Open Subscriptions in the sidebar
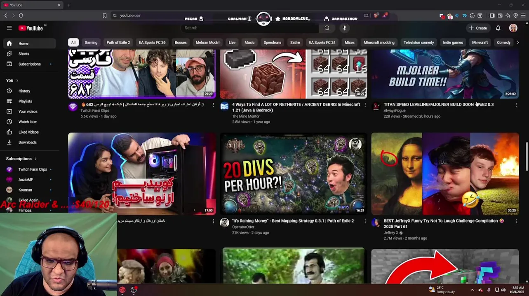The width and height of the screenshot is (529, 296). tap(29, 64)
